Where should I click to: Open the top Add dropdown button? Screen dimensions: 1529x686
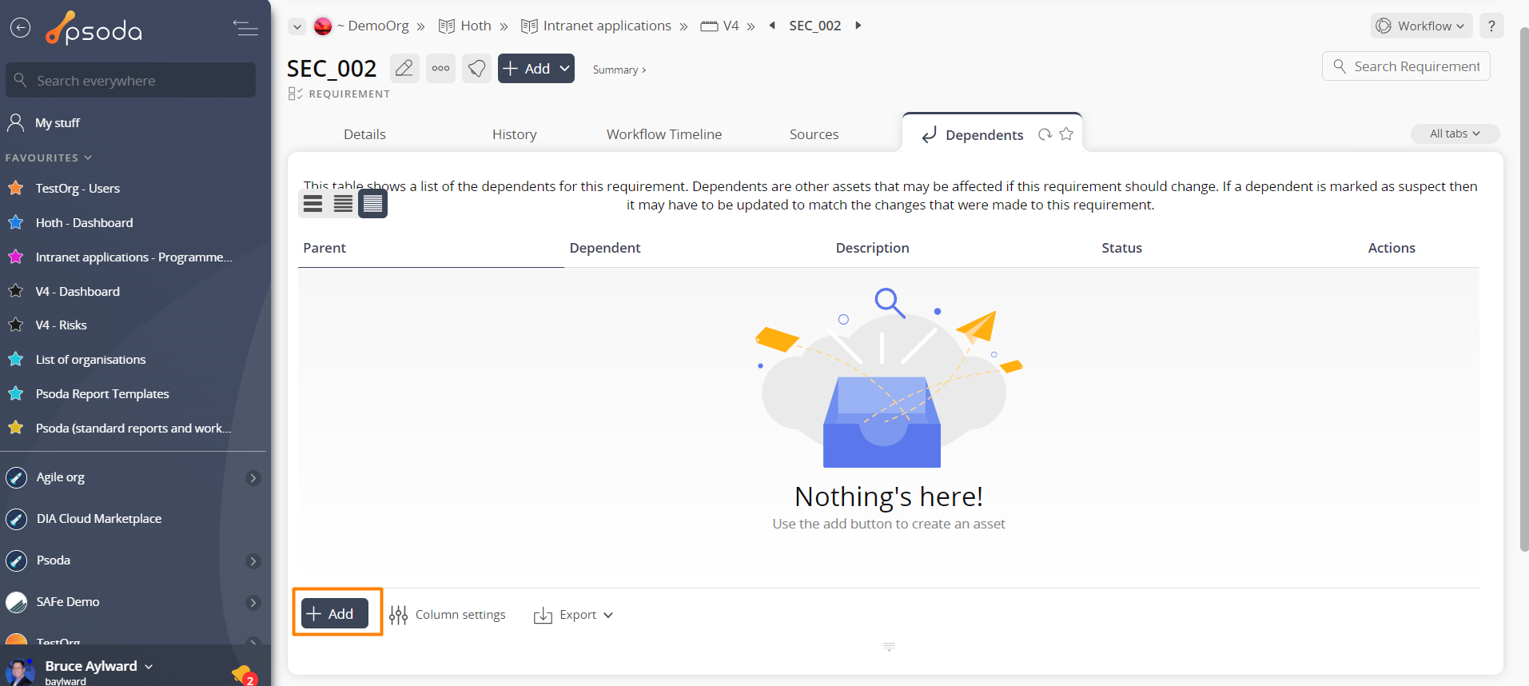pos(536,68)
